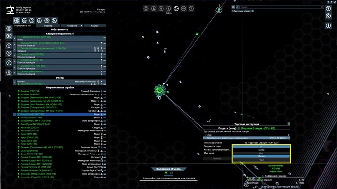This screenshot has height=189, width=337.
Task: Expand the Склад Метана station row
Action: pos(15,67)
